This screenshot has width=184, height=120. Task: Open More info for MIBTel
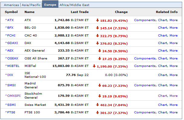[173, 66]
